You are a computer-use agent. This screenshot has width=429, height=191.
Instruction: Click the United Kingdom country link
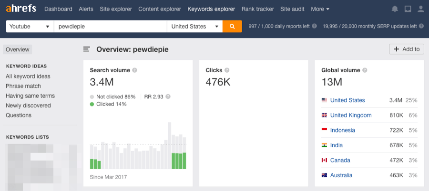pos(351,115)
